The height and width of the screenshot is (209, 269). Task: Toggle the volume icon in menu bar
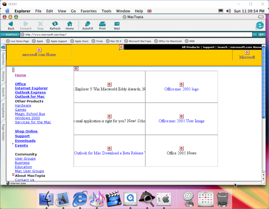point(228,11)
